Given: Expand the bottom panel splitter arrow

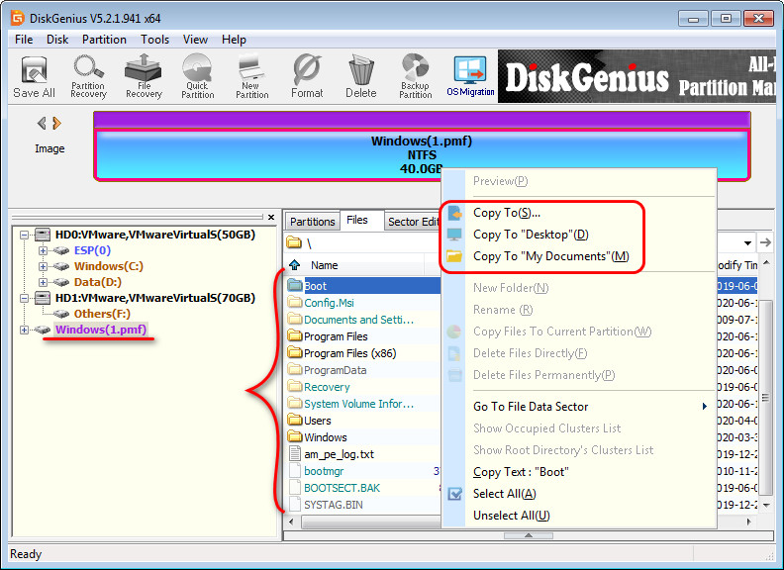Looking at the screenshot, I should coord(528,535).
